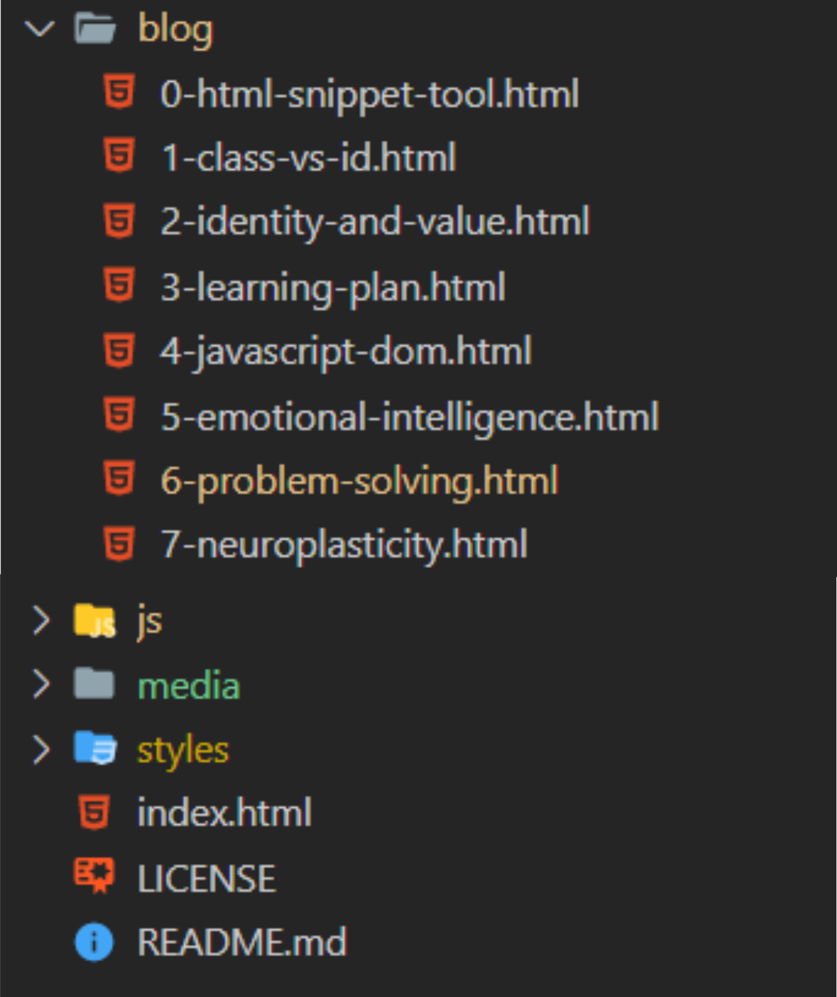Expand the styles folder chevron
Viewport: 837px width, 997px height.
pos(41,750)
